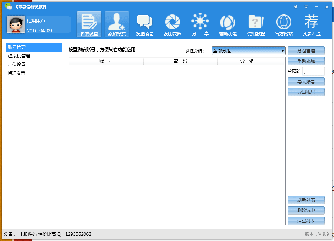The width and height of the screenshot is (334, 241).
Task: Click the 分组 column header
Action: [x=247, y=61]
